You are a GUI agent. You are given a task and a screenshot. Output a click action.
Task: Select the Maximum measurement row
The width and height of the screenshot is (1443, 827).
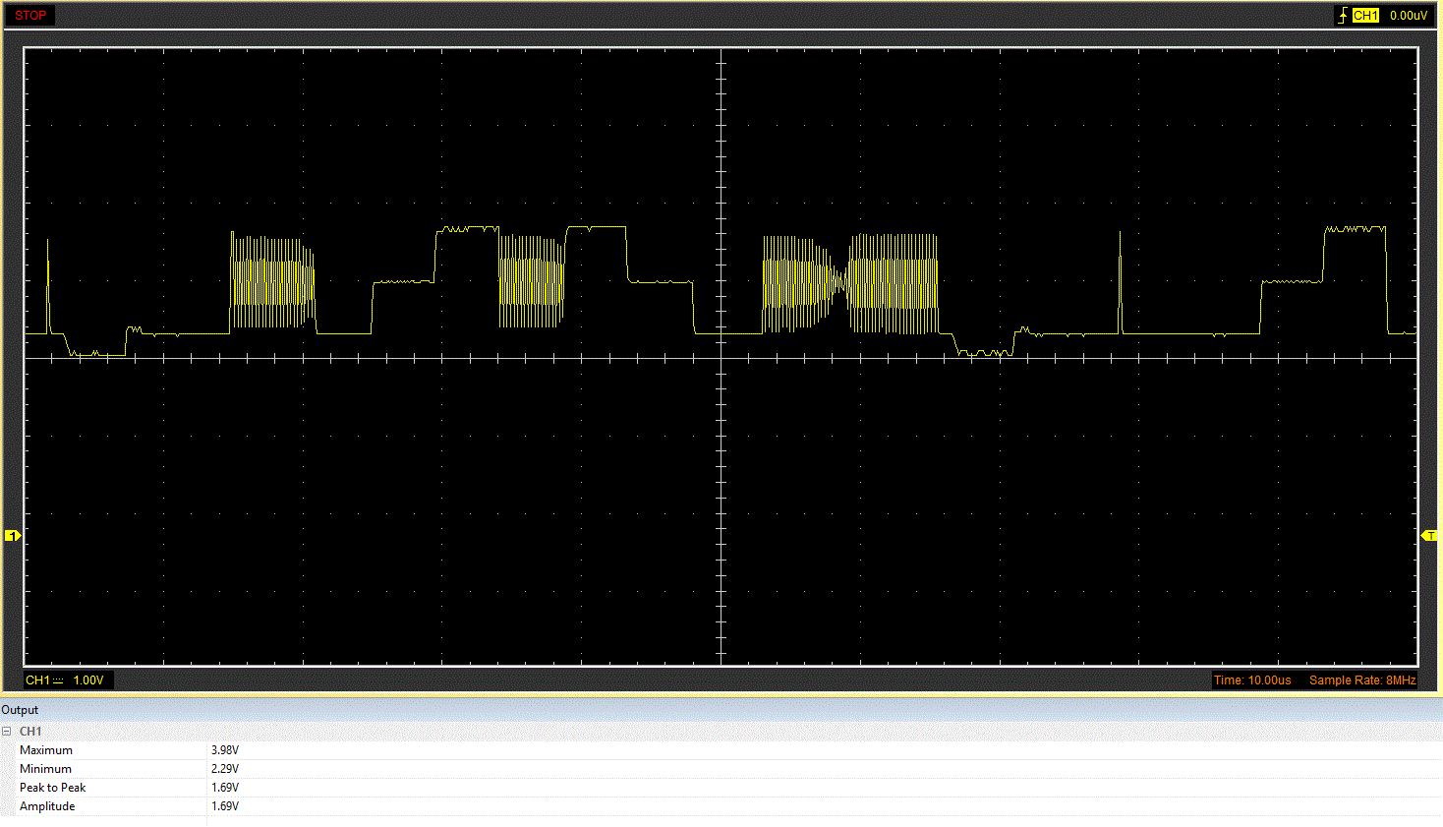721,750
